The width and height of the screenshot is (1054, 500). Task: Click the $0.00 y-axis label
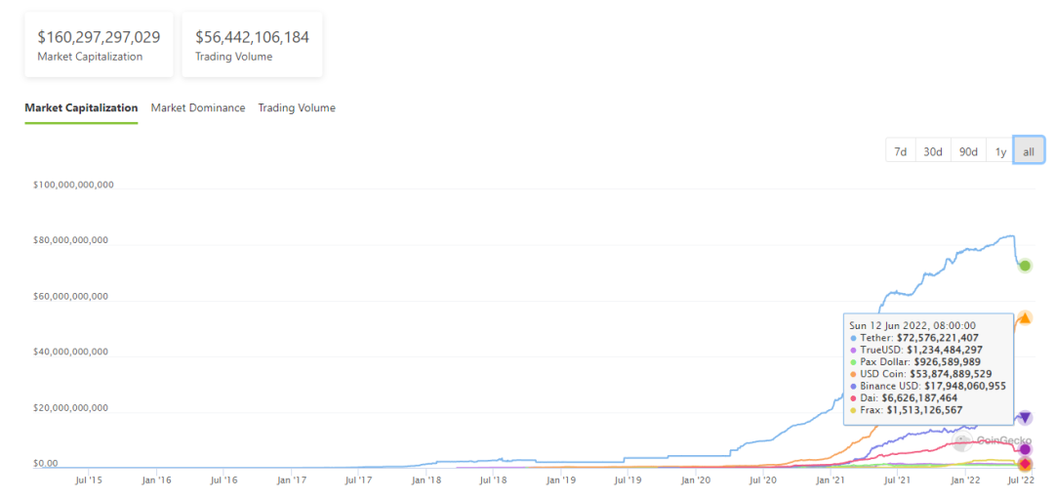point(46,464)
